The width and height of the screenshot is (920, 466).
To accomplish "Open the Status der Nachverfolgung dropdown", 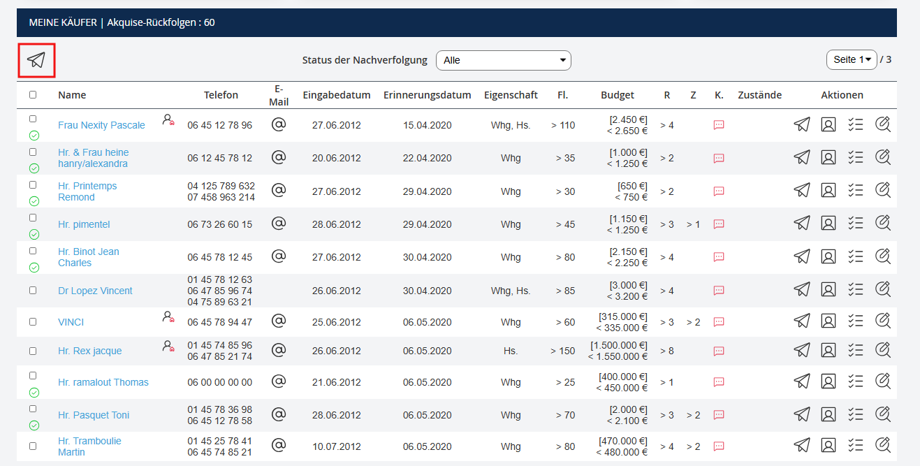I will pyautogui.click(x=503, y=60).
